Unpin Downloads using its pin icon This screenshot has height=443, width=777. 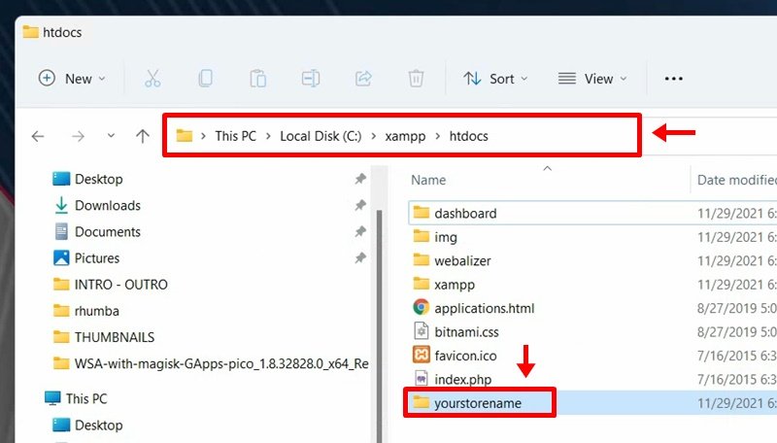[360, 205]
